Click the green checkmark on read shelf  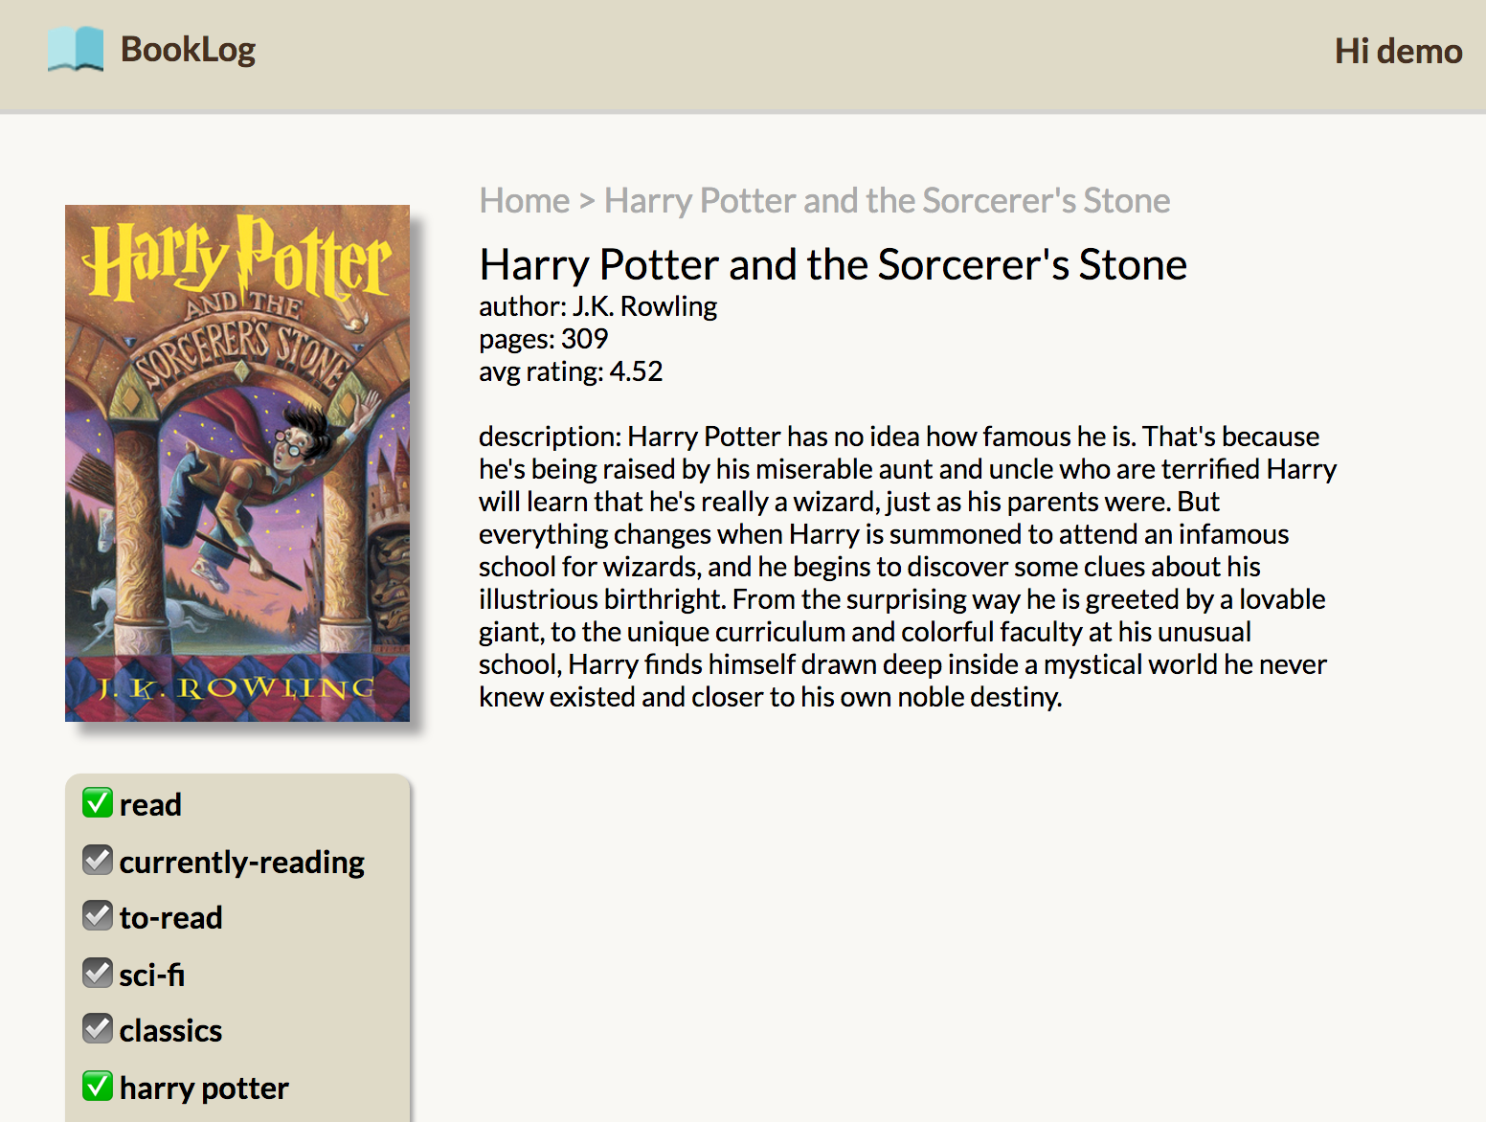[97, 802]
